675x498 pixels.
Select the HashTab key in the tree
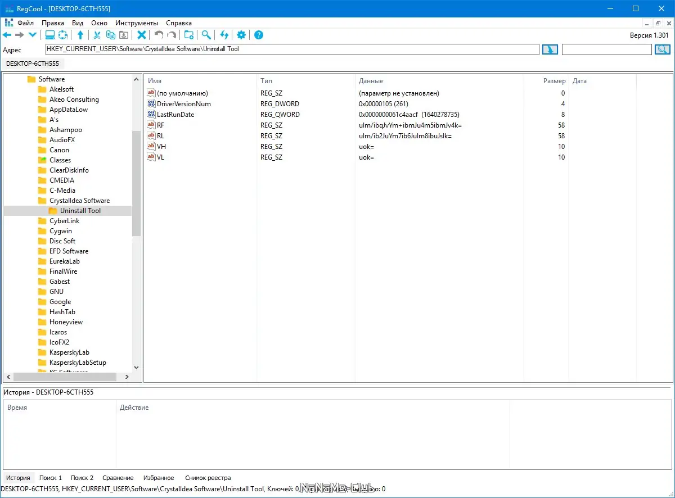point(62,312)
